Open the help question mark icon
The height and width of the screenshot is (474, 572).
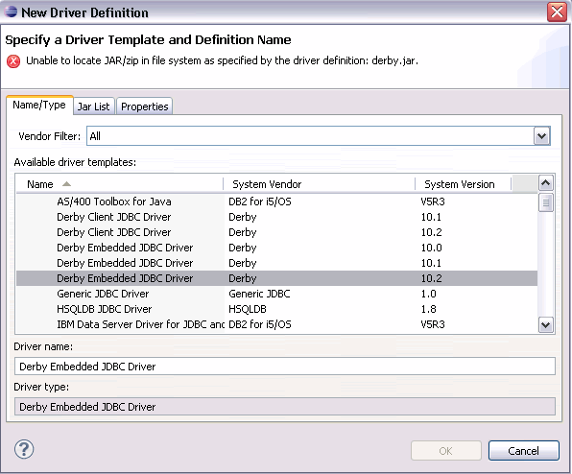(24, 449)
